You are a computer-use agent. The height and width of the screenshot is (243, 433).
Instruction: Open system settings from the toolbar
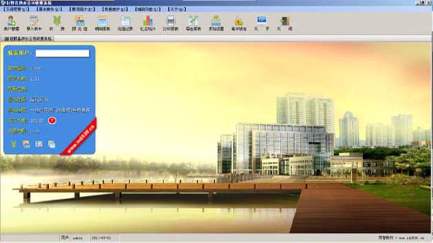tap(216, 23)
